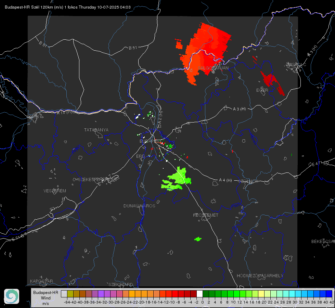Choose the deep blue swatch between 40 and 42
The height and width of the screenshot is (308, 335).
point(329,294)
